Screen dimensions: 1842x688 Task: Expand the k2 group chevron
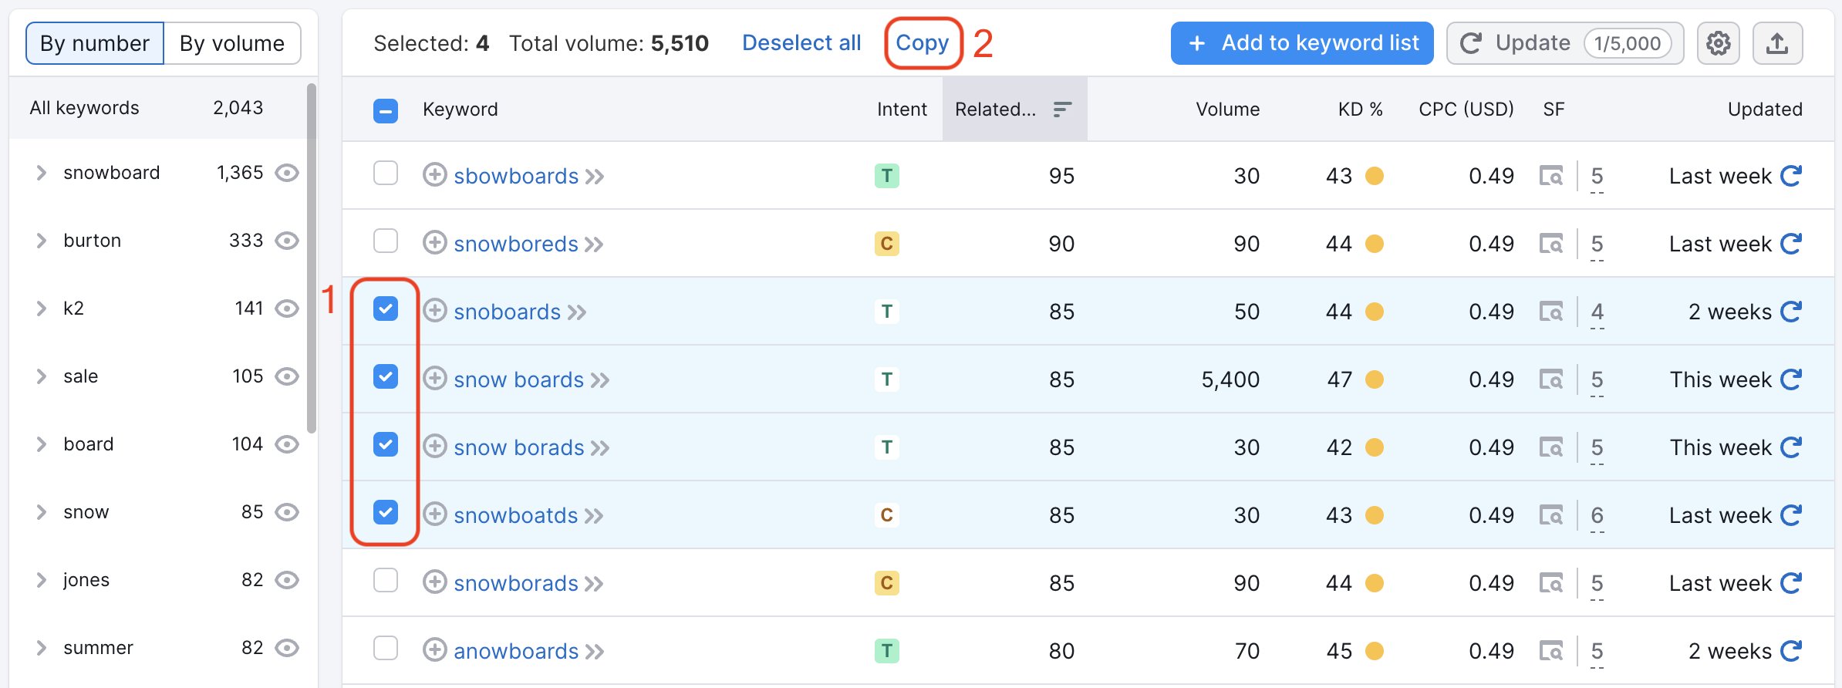tap(42, 309)
